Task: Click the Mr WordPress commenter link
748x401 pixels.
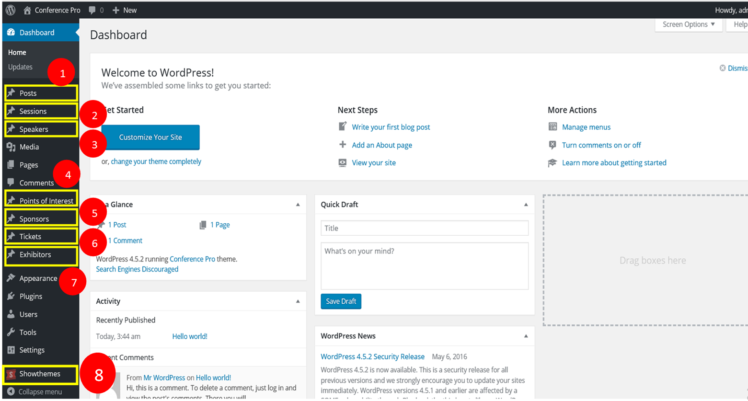Action: 164,378
